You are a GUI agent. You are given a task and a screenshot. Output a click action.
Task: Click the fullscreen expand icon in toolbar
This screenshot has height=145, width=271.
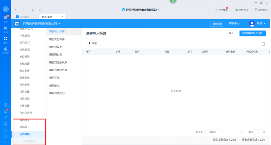coord(40,10)
